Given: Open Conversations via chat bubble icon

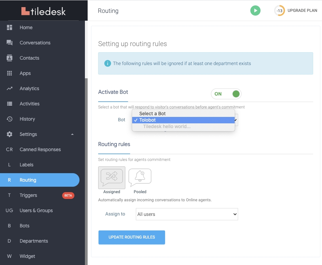Looking at the screenshot, I should point(10,43).
